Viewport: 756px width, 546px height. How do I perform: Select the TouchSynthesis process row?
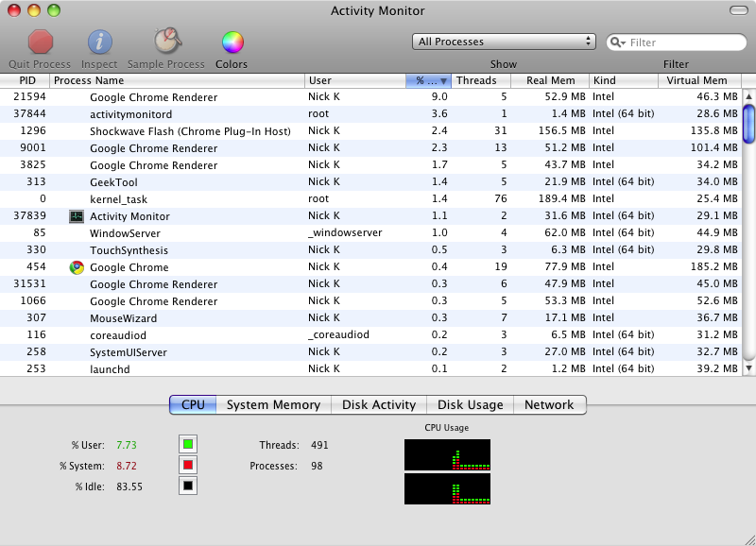370,250
